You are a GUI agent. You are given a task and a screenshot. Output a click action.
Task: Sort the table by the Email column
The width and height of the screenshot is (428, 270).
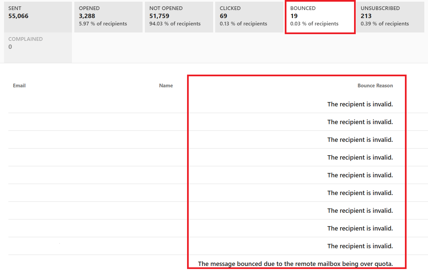tap(19, 85)
